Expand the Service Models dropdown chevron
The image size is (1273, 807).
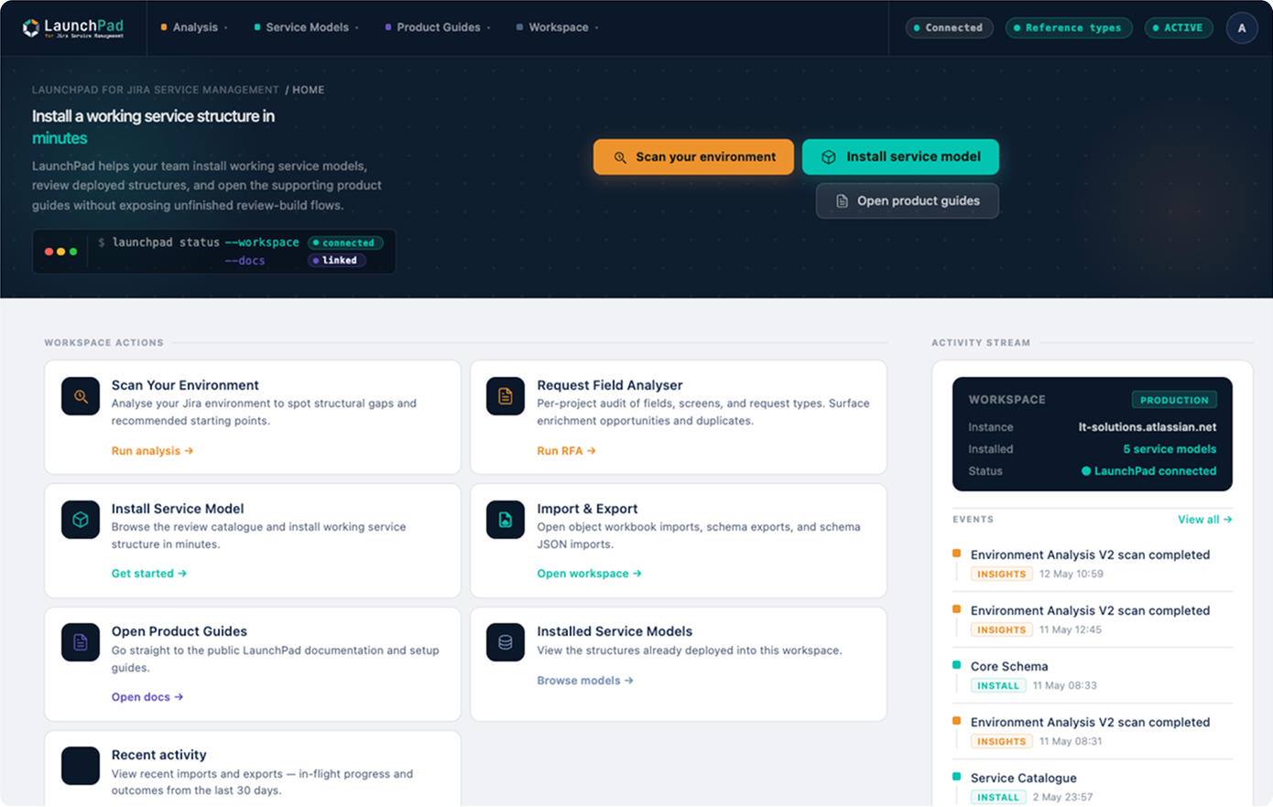[x=357, y=27]
